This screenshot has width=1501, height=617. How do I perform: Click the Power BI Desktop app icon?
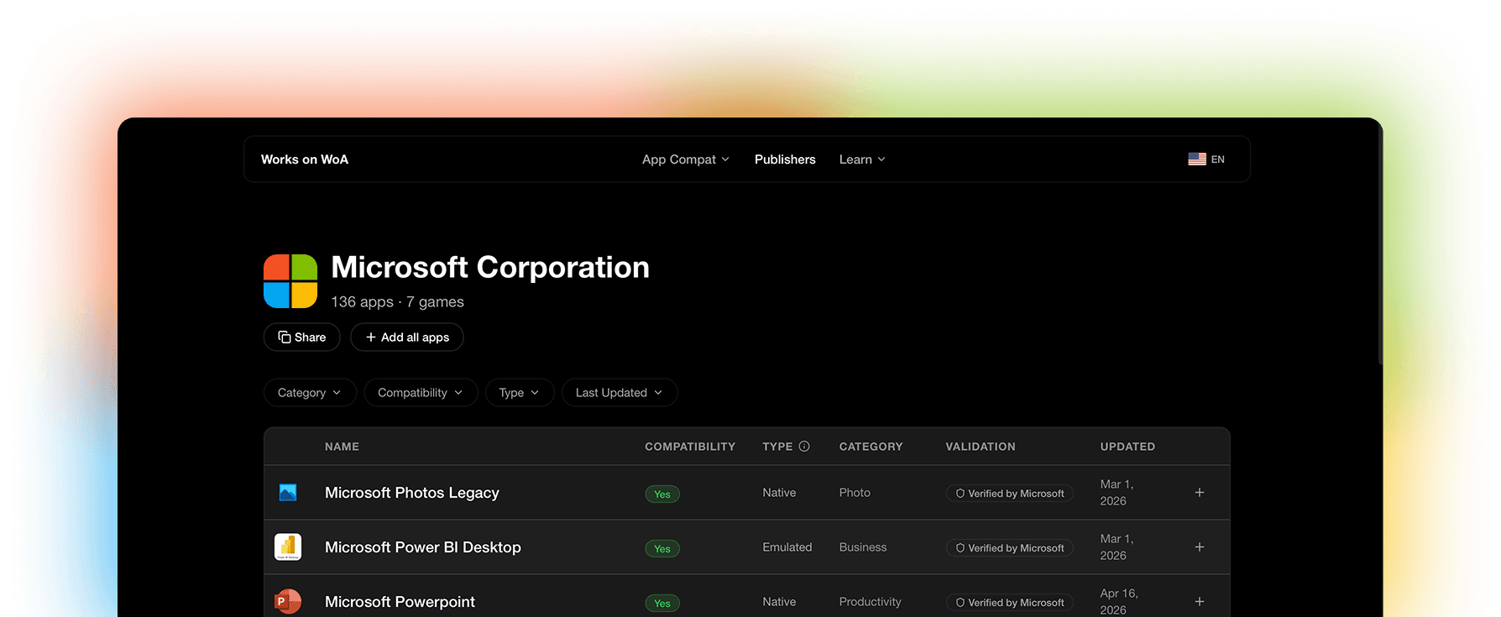pos(288,547)
